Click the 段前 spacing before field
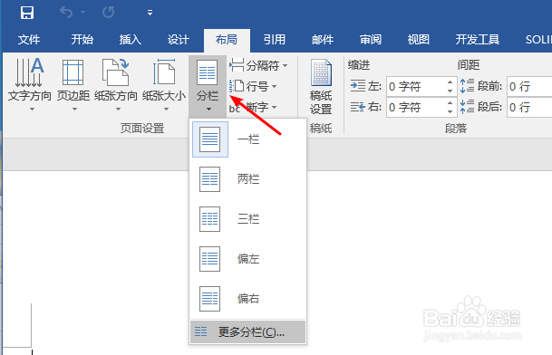Image resolution: width=552 pixels, height=355 pixels. tap(529, 86)
